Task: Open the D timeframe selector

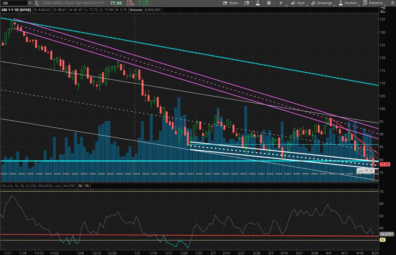Action: 281,3
